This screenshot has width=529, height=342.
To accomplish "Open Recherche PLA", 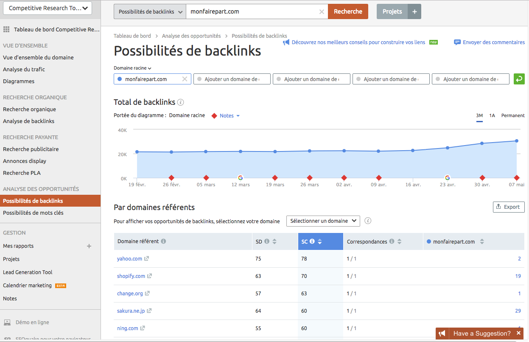I will coord(22,173).
